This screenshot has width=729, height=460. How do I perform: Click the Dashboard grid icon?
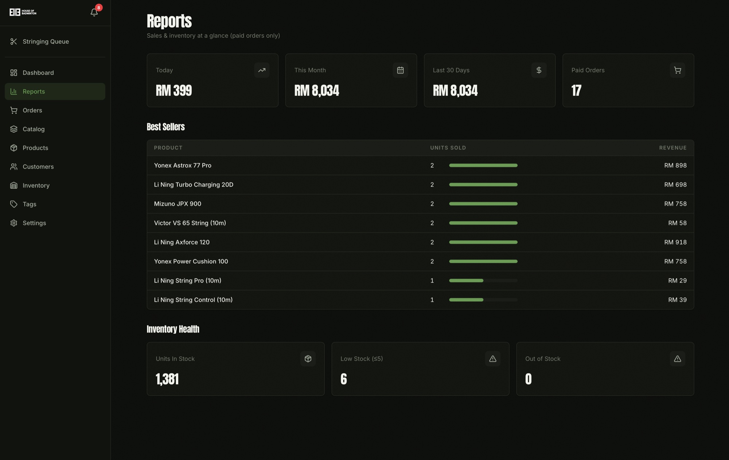pyautogui.click(x=14, y=73)
